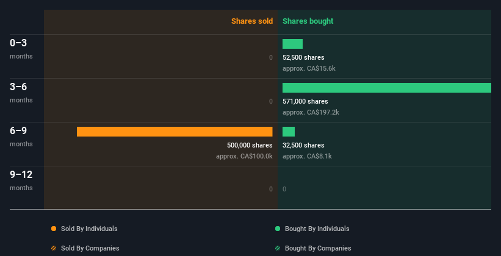501x256 pixels.
Task: Click the 'approx. CA$197.2k' value
Action: [x=311, y=112]
